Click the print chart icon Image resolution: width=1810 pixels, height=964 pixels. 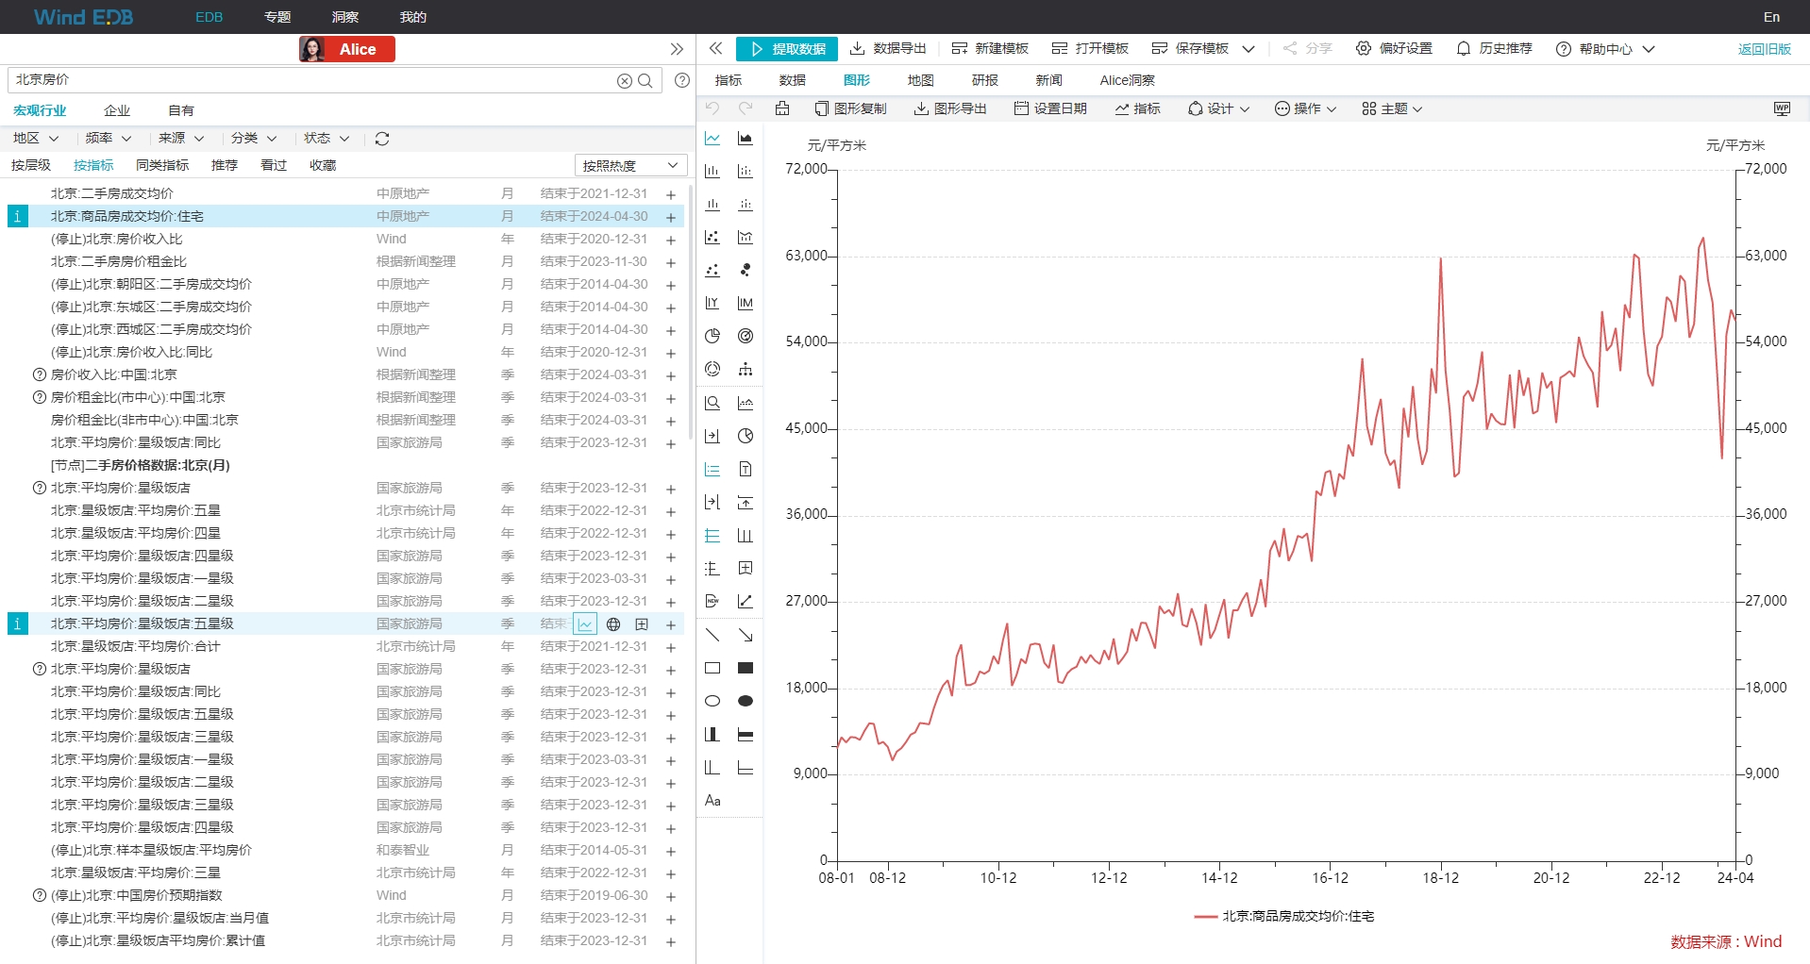point(782,109)
